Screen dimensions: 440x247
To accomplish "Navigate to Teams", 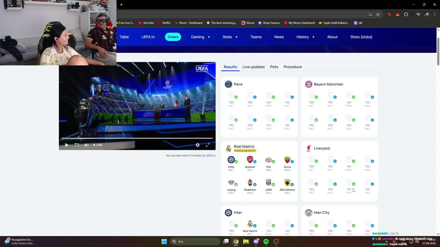I will 256,37.
